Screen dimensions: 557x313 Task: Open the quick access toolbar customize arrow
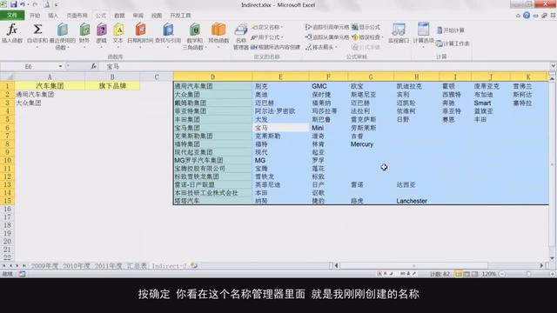pyautogui.click(x=56, y=5)
